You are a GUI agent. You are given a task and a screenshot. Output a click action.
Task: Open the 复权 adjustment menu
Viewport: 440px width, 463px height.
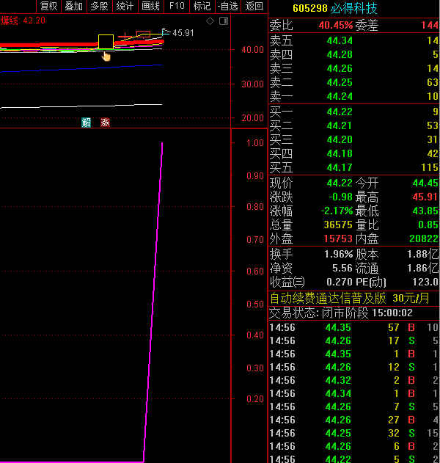48,7
